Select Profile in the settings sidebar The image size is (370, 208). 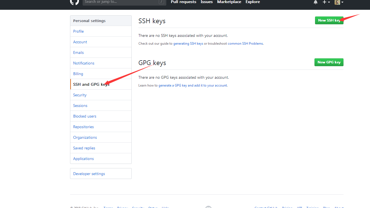point(78,31)
